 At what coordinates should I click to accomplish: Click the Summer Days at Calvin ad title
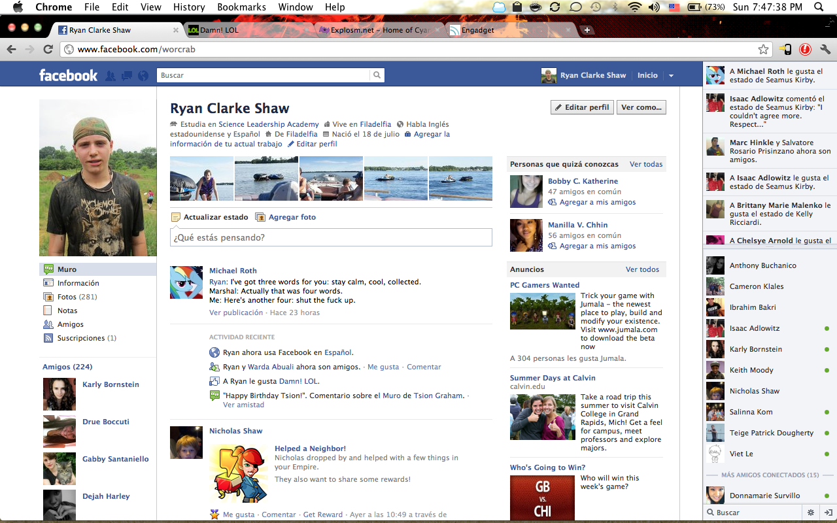[553, 378]
